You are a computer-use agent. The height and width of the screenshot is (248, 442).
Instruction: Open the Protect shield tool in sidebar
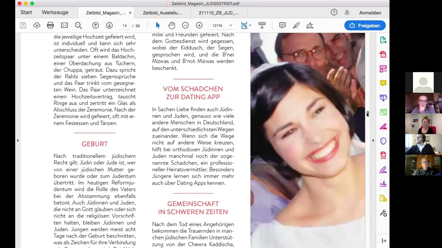[383, 141]
